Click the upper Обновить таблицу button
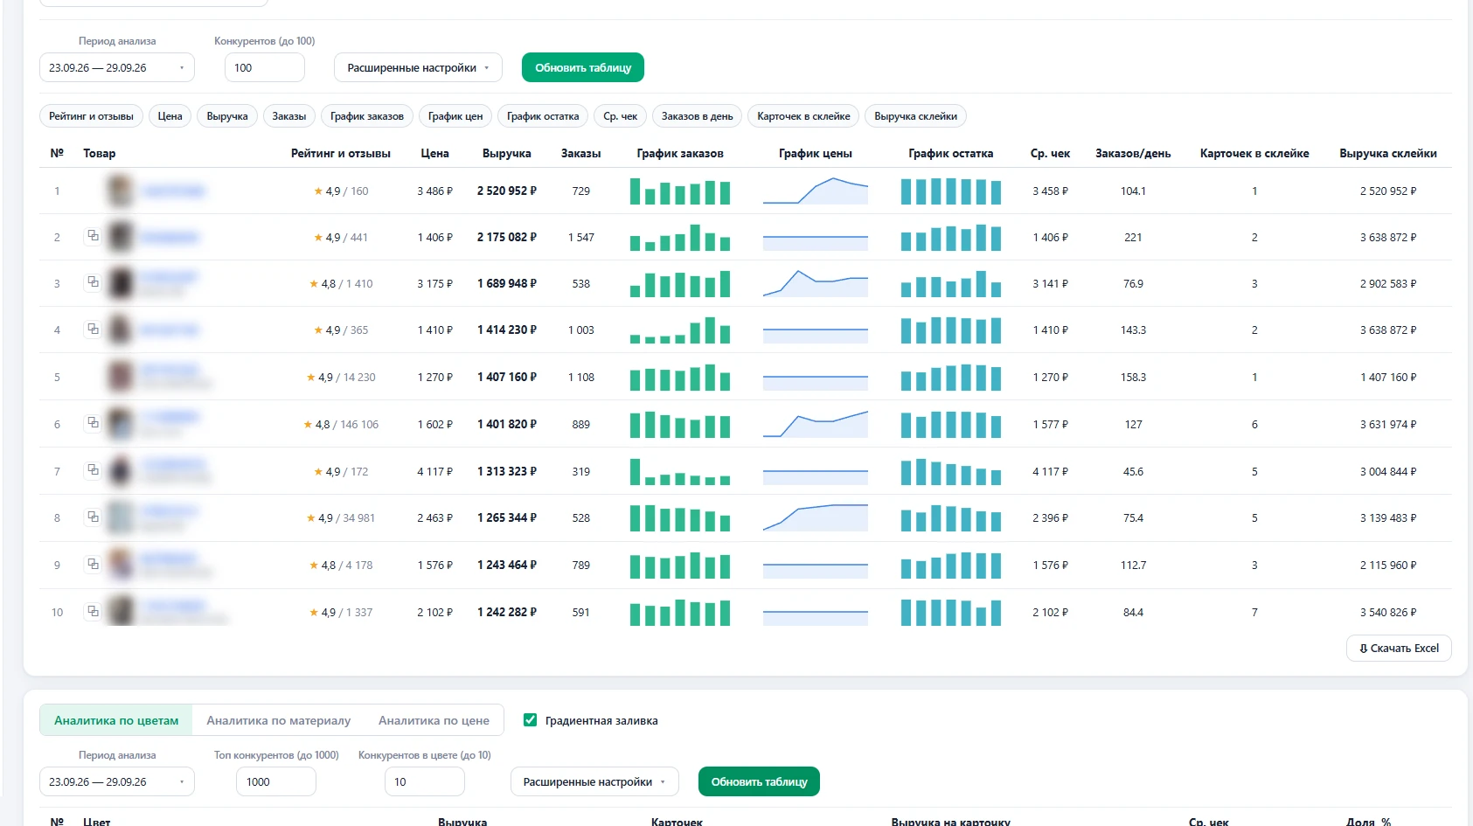Image resolution: width=1473 pixels, height=826 pixels. [583, 67]
